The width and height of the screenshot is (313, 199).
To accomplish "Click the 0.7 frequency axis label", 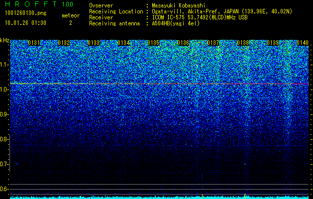I will [x=4, y=164].
